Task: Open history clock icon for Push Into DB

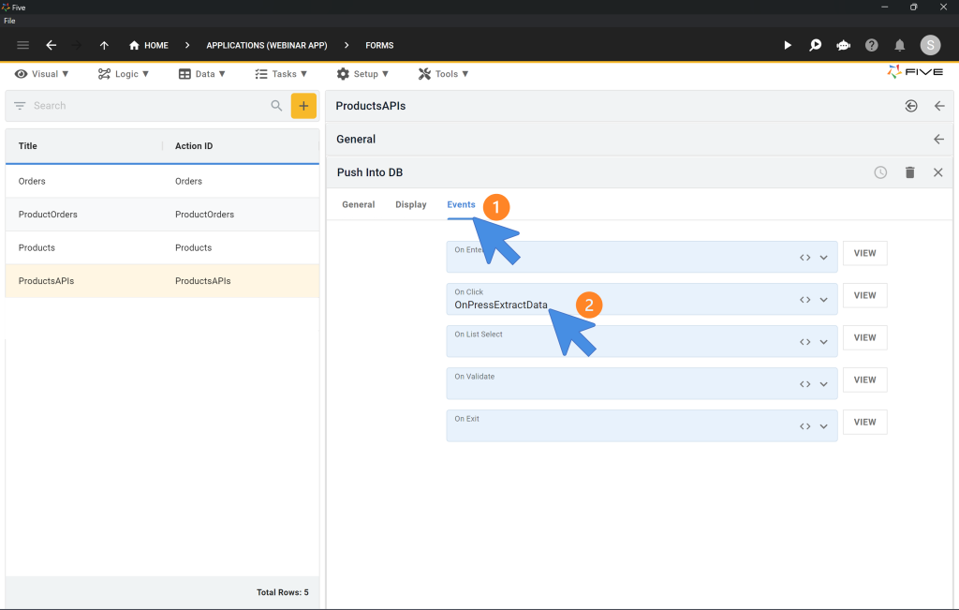Action: (880, 172)
